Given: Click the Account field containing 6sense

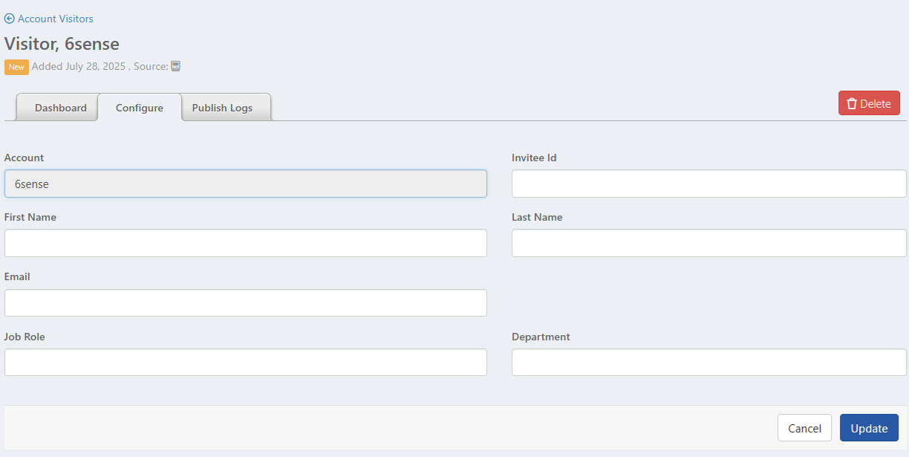Looking at the screenshot, I should (246, 184).
